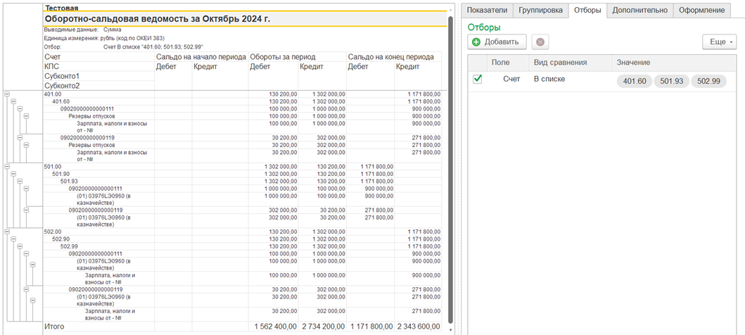
Task: Collapse the 502.90 account node
Action: [x=13, y=239]
